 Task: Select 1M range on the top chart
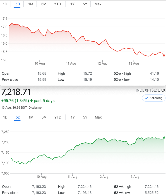click(x=31, y=4)
